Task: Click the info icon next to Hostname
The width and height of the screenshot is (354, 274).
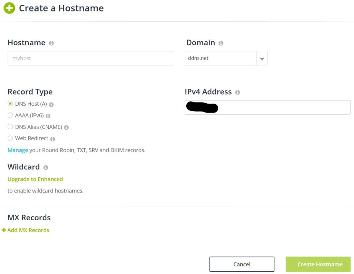Action: pyautogui.click(x=51, y=43)
